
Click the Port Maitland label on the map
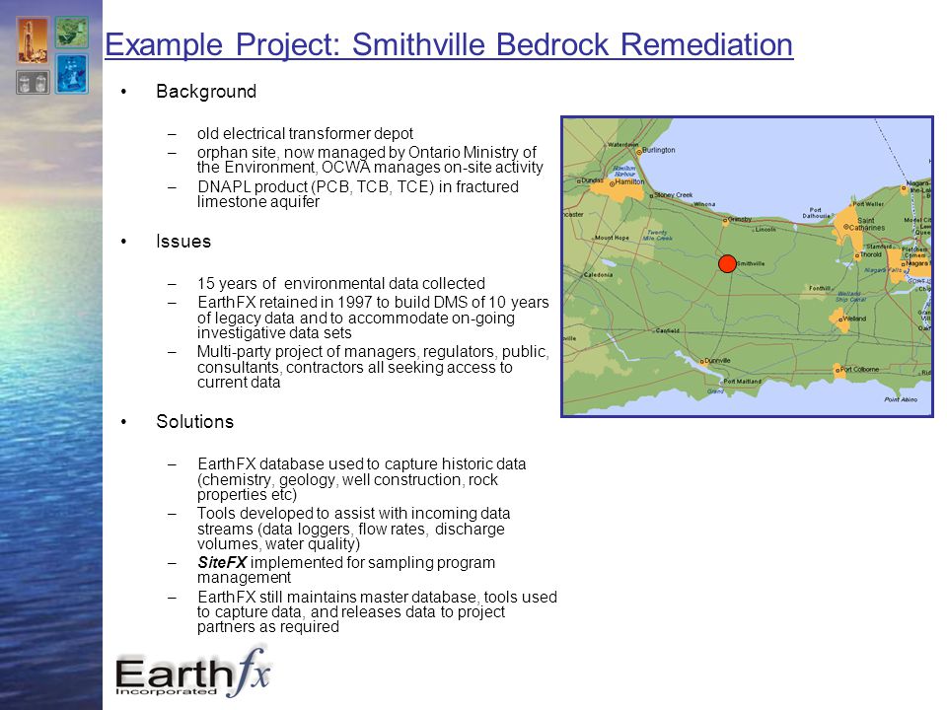pos(742,382)
